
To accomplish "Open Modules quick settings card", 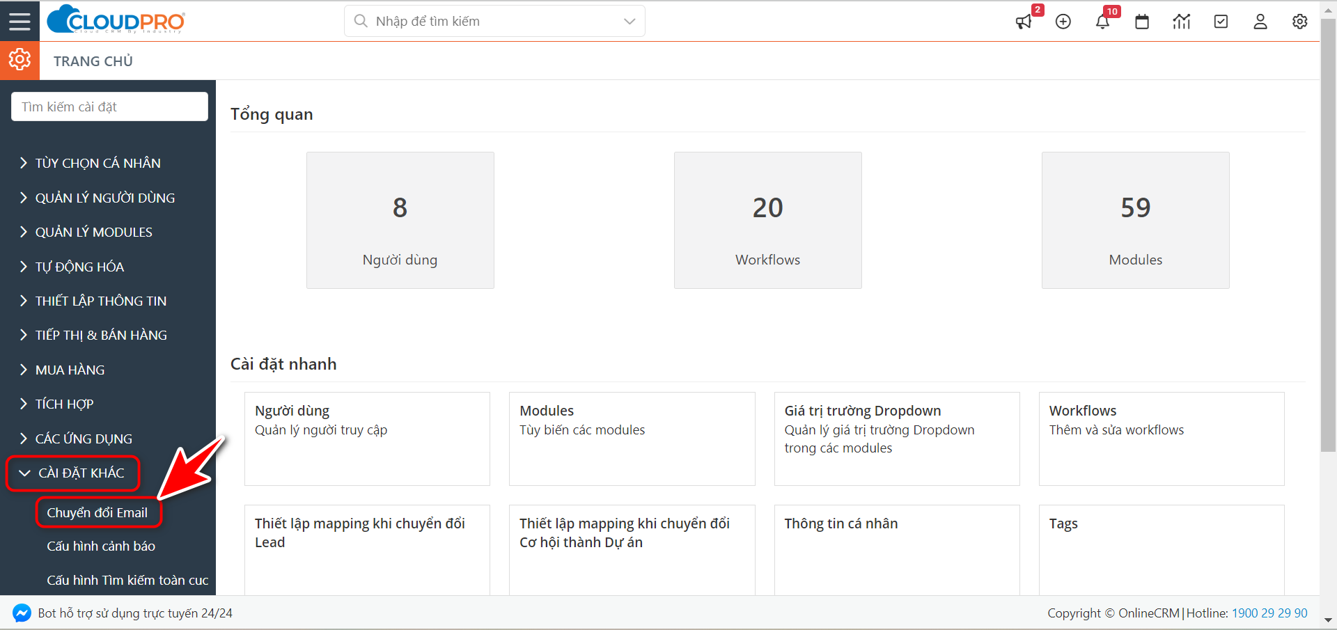I will click(x=632, y=439).
